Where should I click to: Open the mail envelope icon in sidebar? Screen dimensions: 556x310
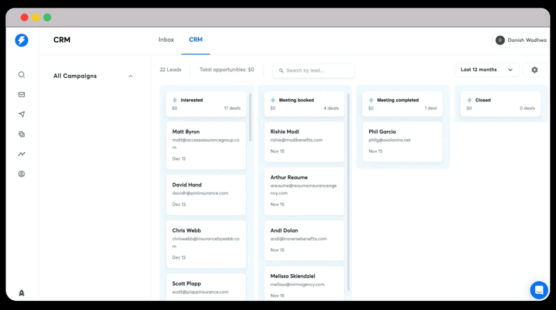click(22, 94)
